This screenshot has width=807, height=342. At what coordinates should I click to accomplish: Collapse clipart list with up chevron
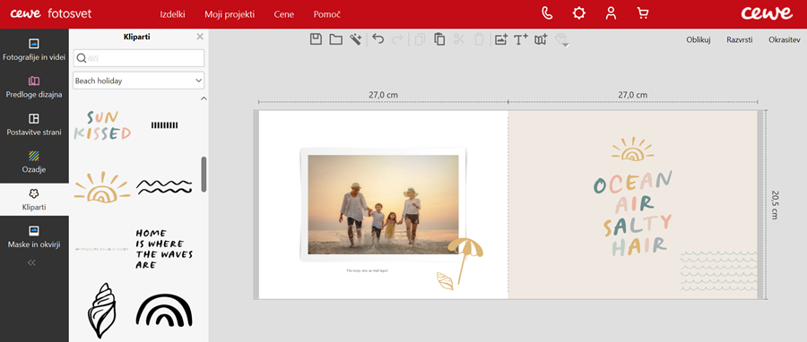coord(204,98)
